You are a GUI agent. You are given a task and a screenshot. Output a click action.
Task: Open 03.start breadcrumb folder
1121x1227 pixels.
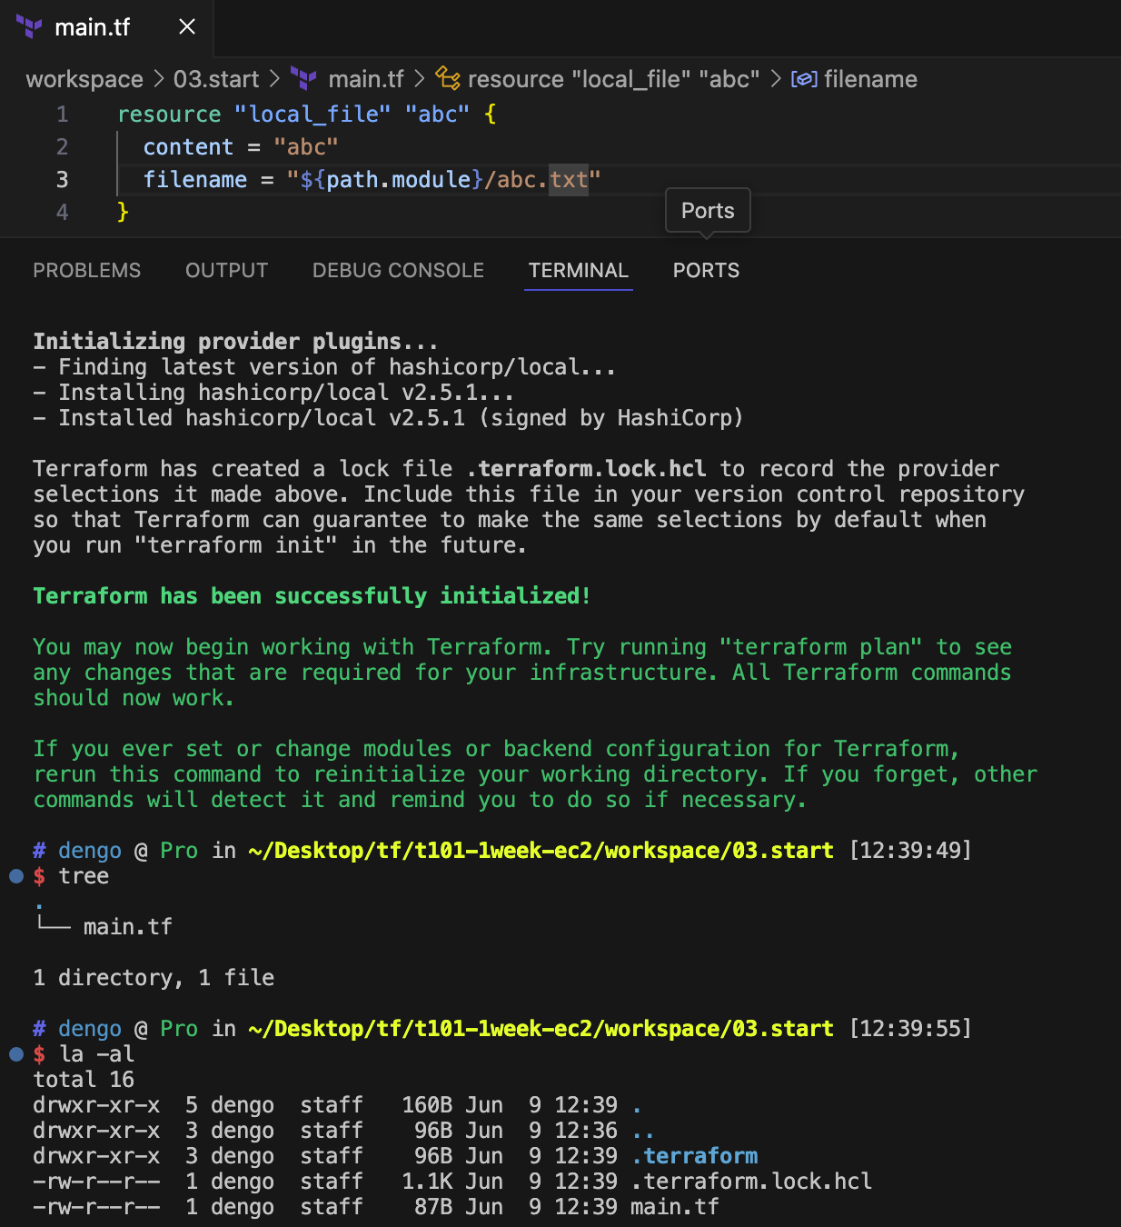(216, 79)
